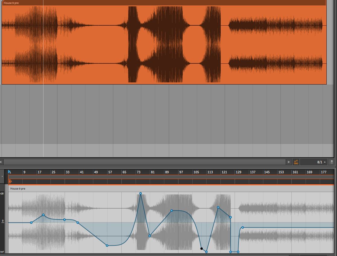Click the scroll-right arrow of horizontal scrollbar
The height and width of the screenshot is (256, 337).
(x=289, y=162)
